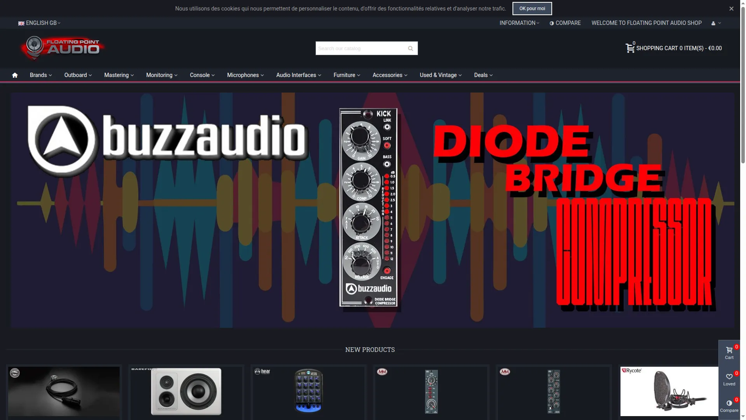Open the single-knob MM module thumbnail
The width and height of the screenshot is (746, 420).
coord(431,391)
